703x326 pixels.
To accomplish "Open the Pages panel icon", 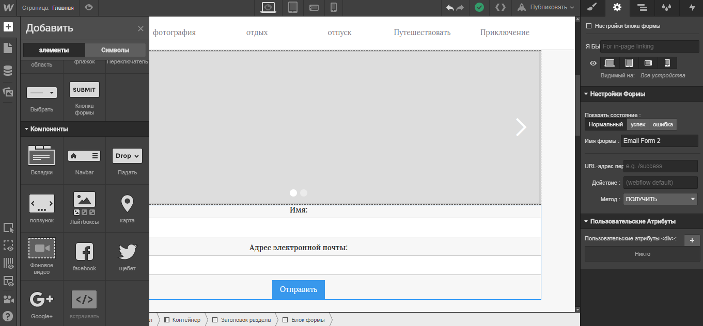I will point(8,48).
